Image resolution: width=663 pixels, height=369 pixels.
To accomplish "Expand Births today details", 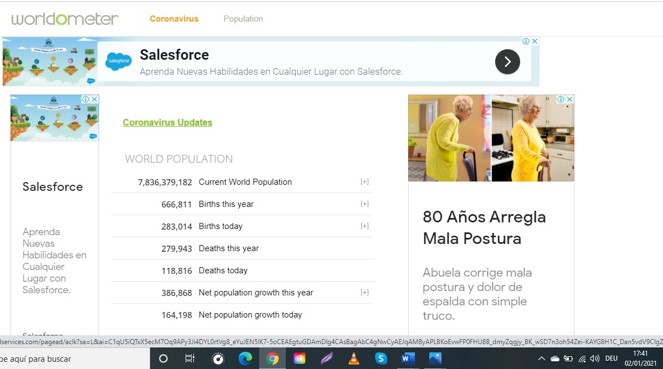I will 364,226.
